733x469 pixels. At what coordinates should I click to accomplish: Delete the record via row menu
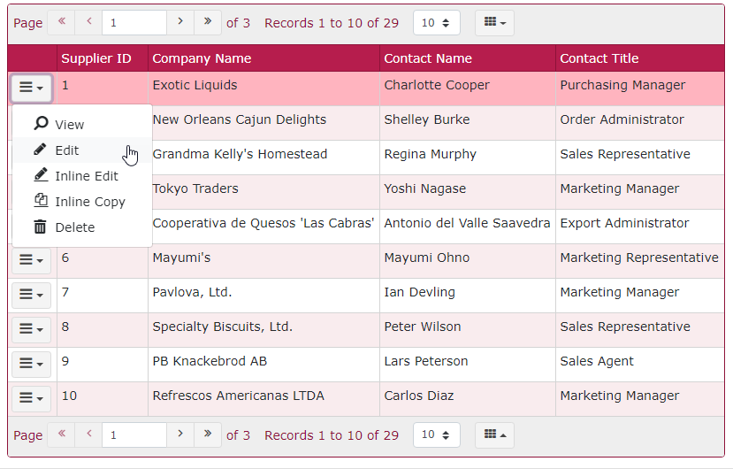coord(74,227)
